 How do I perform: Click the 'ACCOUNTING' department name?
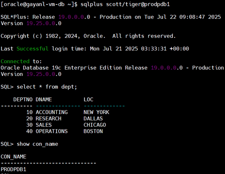coord(52,112)
